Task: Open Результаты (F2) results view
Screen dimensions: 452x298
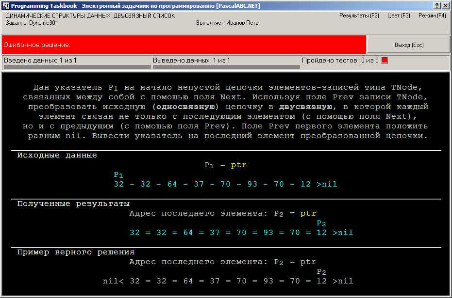Action: point(359,16)
